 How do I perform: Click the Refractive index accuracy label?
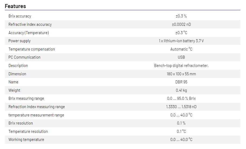click(30, 24)
